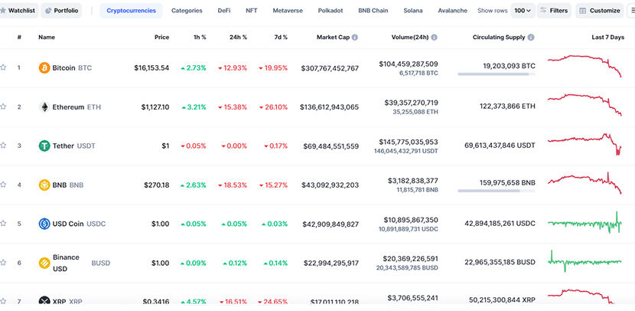Open the USD Coin USDC page
The width and height of the screenshot is (635, 311).
click(x=79, y=224)
